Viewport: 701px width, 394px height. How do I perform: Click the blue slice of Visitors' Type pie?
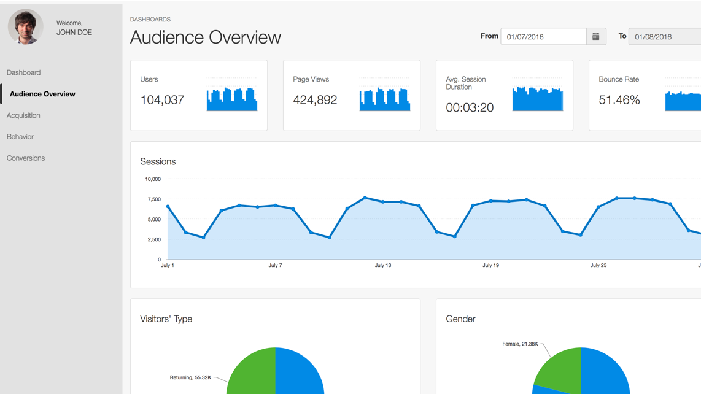[301, 374]
